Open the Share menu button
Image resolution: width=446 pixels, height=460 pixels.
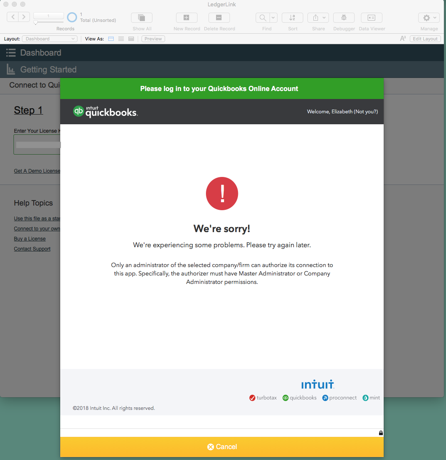(318, 18)
